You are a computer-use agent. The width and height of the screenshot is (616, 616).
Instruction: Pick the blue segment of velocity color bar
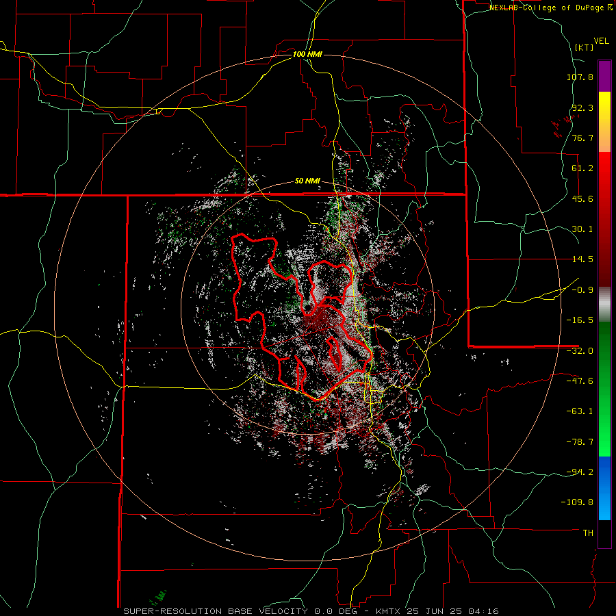click(x=604, y=488)
